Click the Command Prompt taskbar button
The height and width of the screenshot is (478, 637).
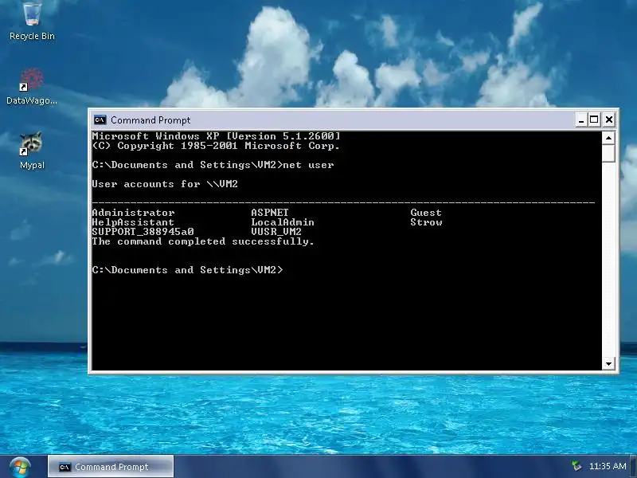tap(111, 467)
